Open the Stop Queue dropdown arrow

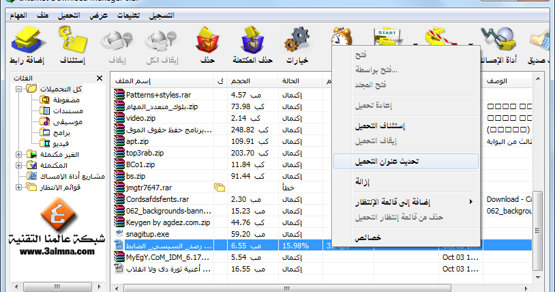[470, 44]
